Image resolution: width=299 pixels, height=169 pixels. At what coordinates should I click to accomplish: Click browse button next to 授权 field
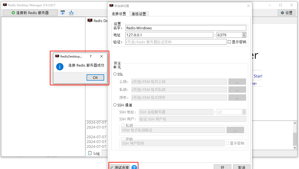pos(237,98)
